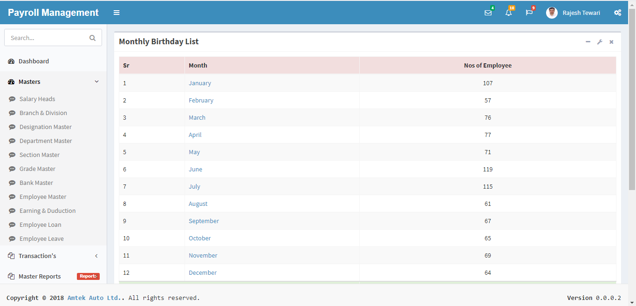Image resolution: width=636 pixels, height=306 pixels.
Task: Select Employee Master in sidebar
Action: (x=43, y=197)
